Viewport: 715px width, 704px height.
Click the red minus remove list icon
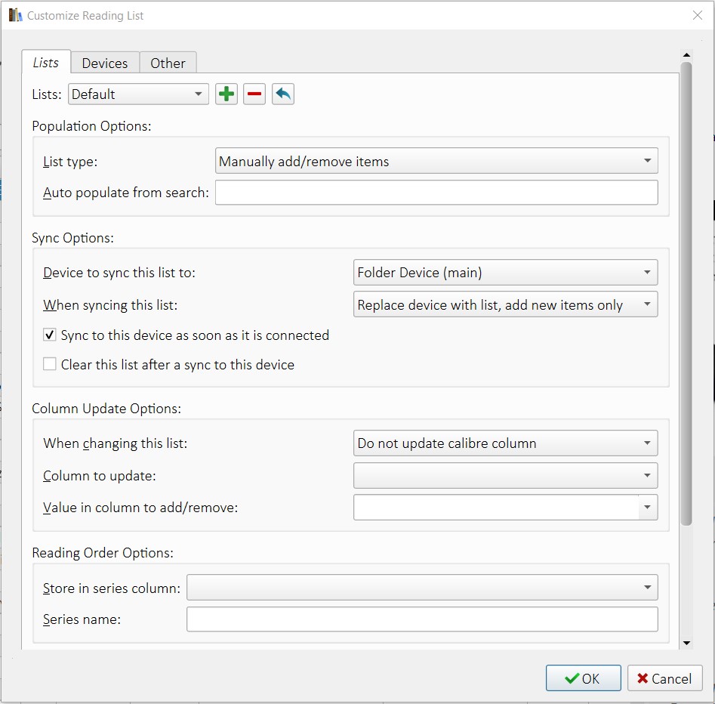coord(254,94)
